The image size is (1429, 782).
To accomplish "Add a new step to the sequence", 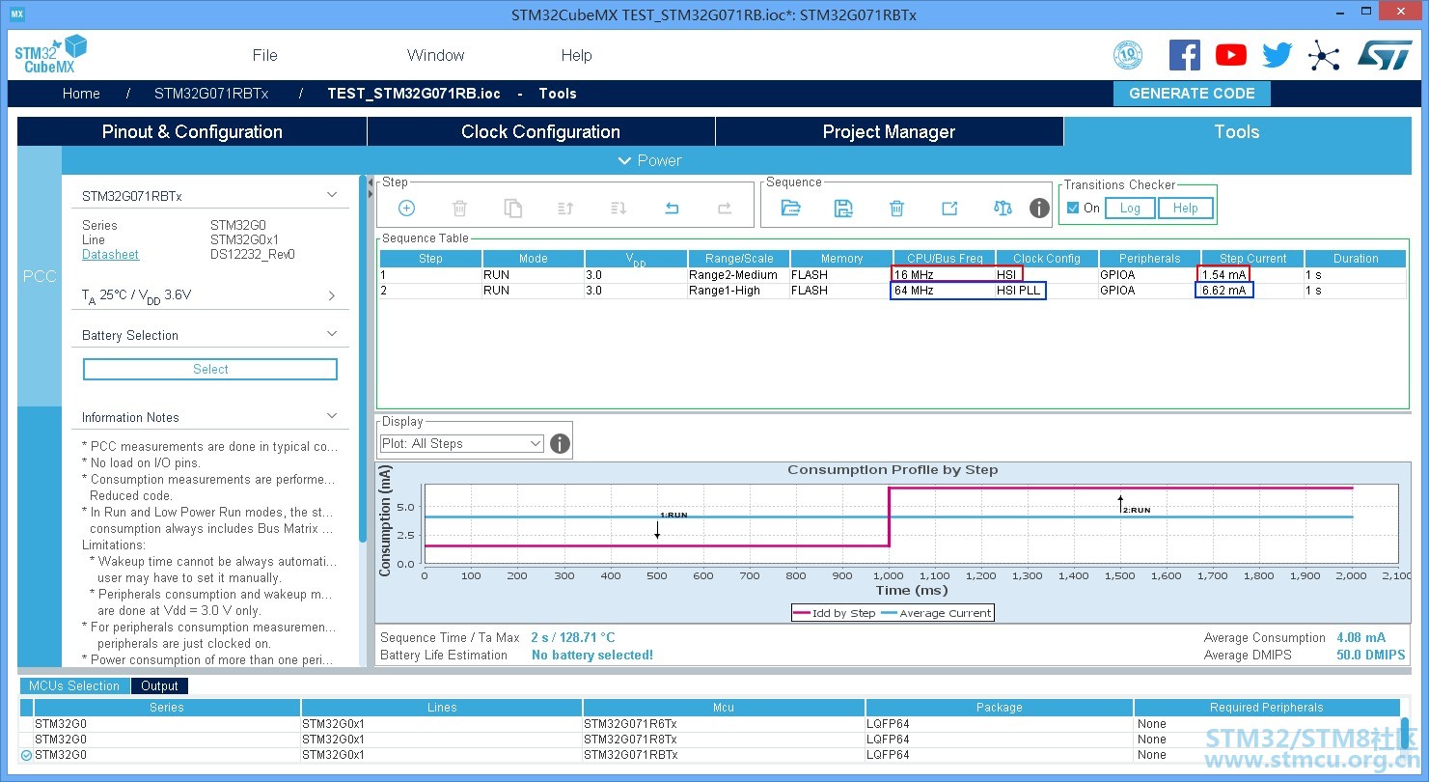I will tap(406, 208).
